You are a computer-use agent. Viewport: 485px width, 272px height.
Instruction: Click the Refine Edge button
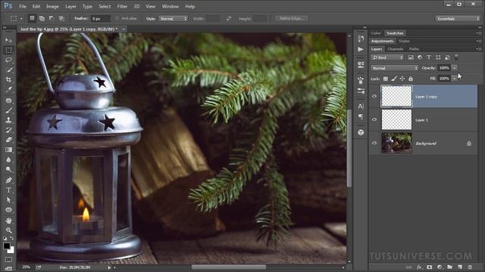291,18
